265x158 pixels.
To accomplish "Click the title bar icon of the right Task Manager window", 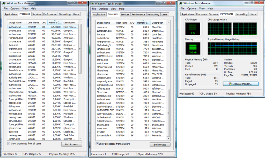I will (181, 3).
